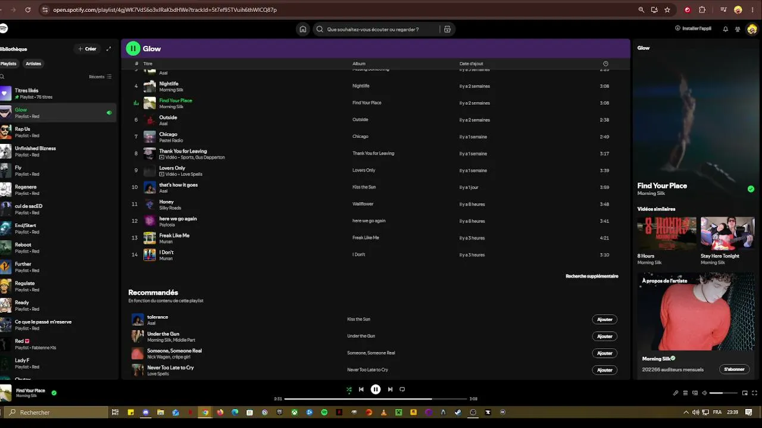The height and width of the screenshot is (428, 762).
Task: Open the user profile avatar in Spotify
Action: coord(752,29)
